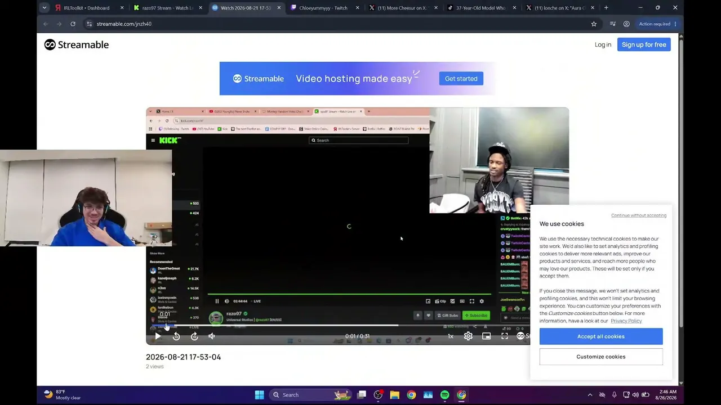Open Spotify from taskbar
721x405 pixels.
point(444,395)
